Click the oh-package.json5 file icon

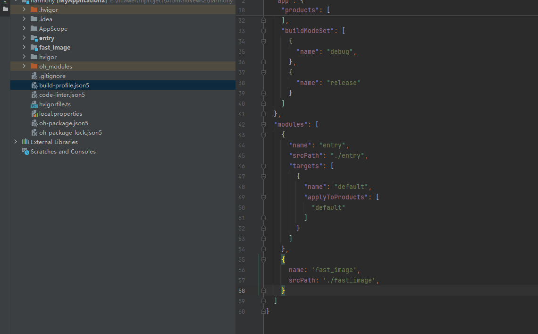point(34,123)
